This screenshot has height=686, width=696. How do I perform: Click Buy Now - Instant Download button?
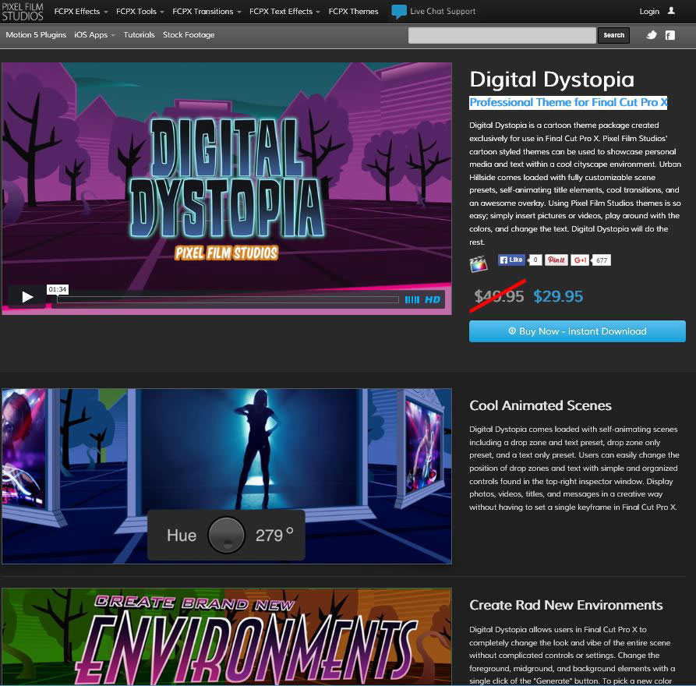coord(577,331)
